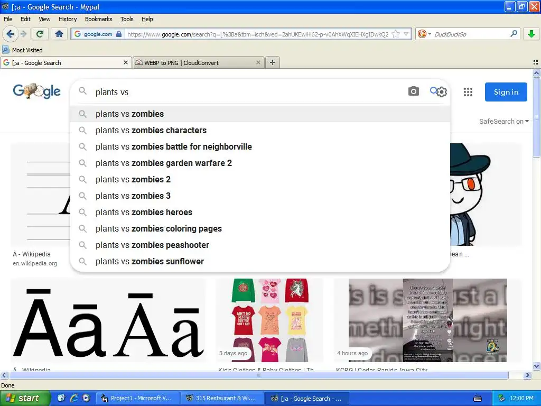Open the DuckDuckGo search engine selector
Screen dimensions: 541x406
(424, 34)
